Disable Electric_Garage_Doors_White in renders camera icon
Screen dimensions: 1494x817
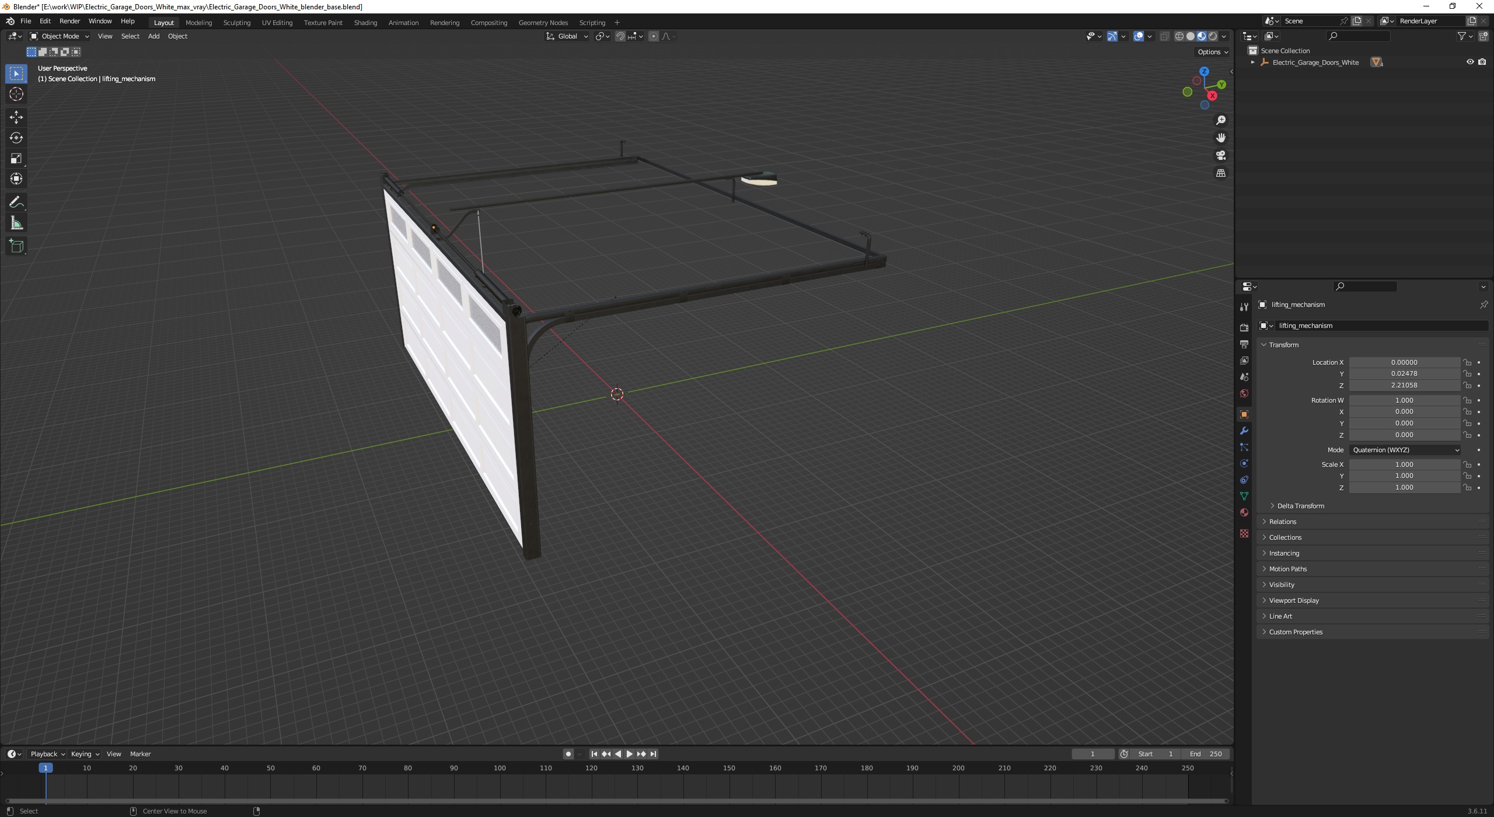click(x=1482, y=62)
